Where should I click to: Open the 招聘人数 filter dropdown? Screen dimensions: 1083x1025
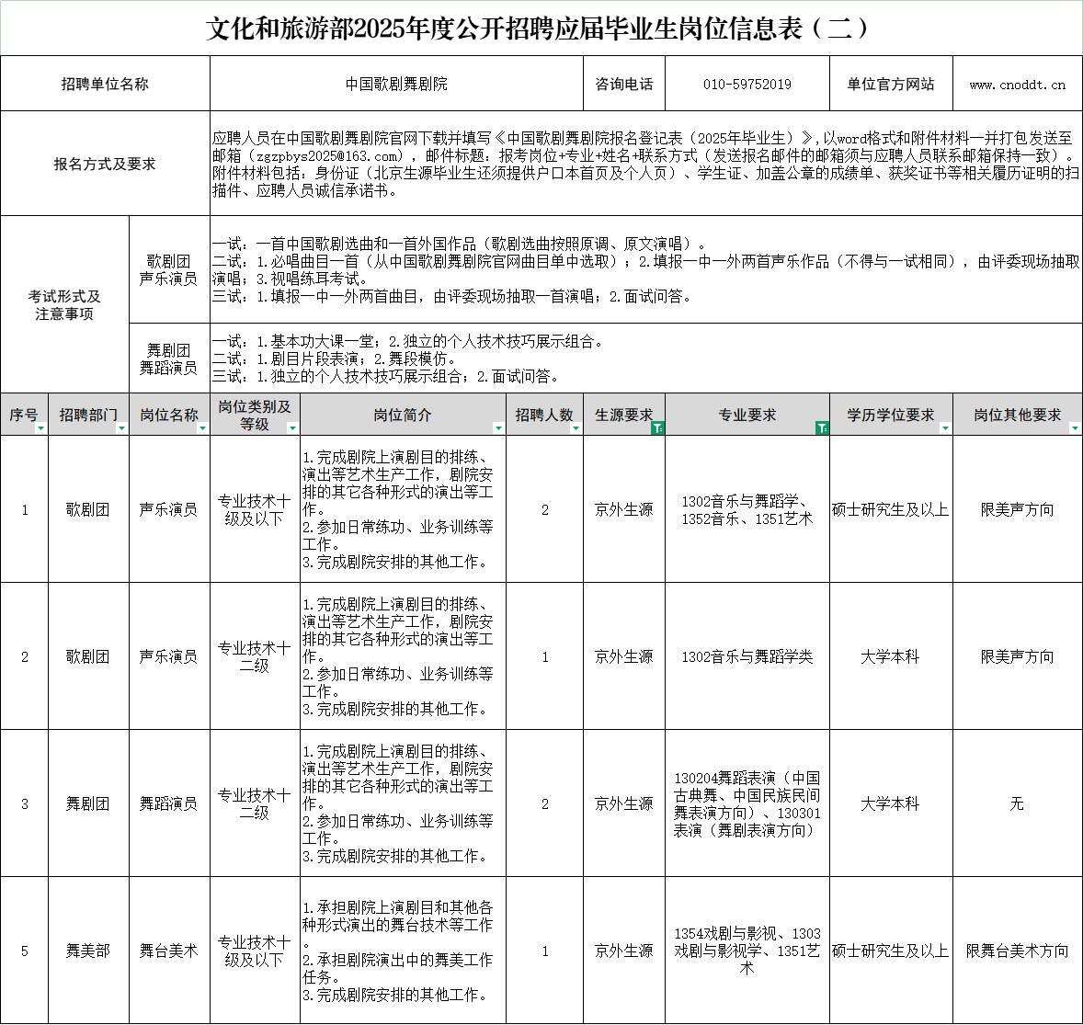pos(576,428)
